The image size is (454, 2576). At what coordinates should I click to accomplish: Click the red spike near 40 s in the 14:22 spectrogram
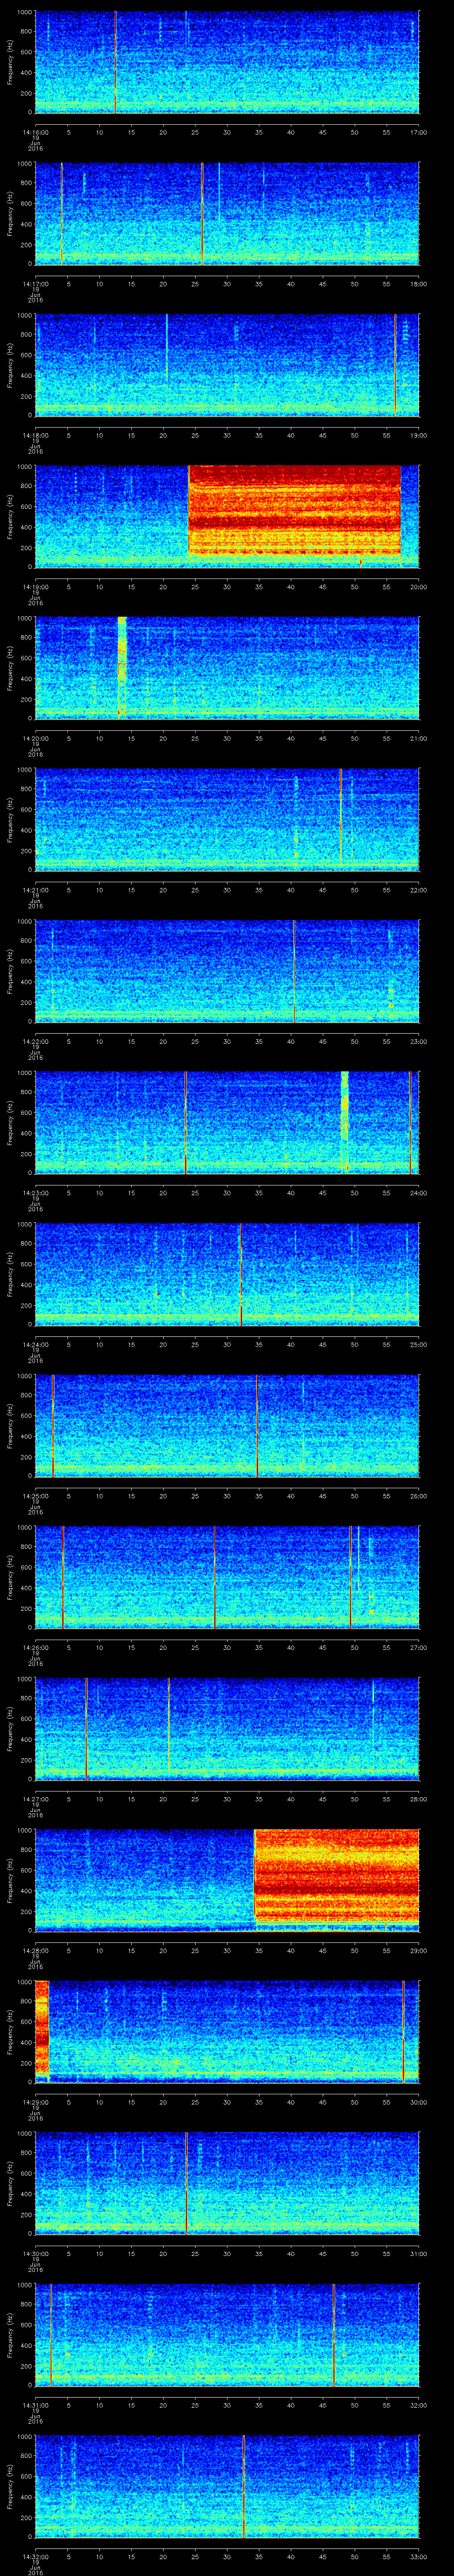pyautogui.click(x=294, y=971)
